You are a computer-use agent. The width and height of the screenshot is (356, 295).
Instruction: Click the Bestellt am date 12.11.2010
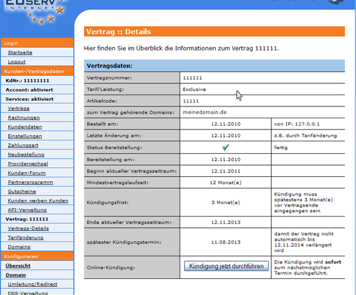(x=226, y=124)
